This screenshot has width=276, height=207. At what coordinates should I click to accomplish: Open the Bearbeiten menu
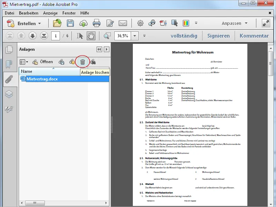pos(29,13)
